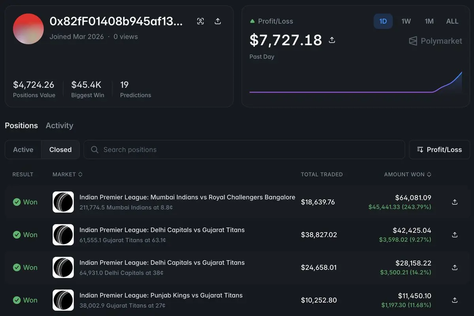Click cricket ball icon for Mumbai Indians market
The width and height of the screenshot is (474, 316).
coord(63,202)
